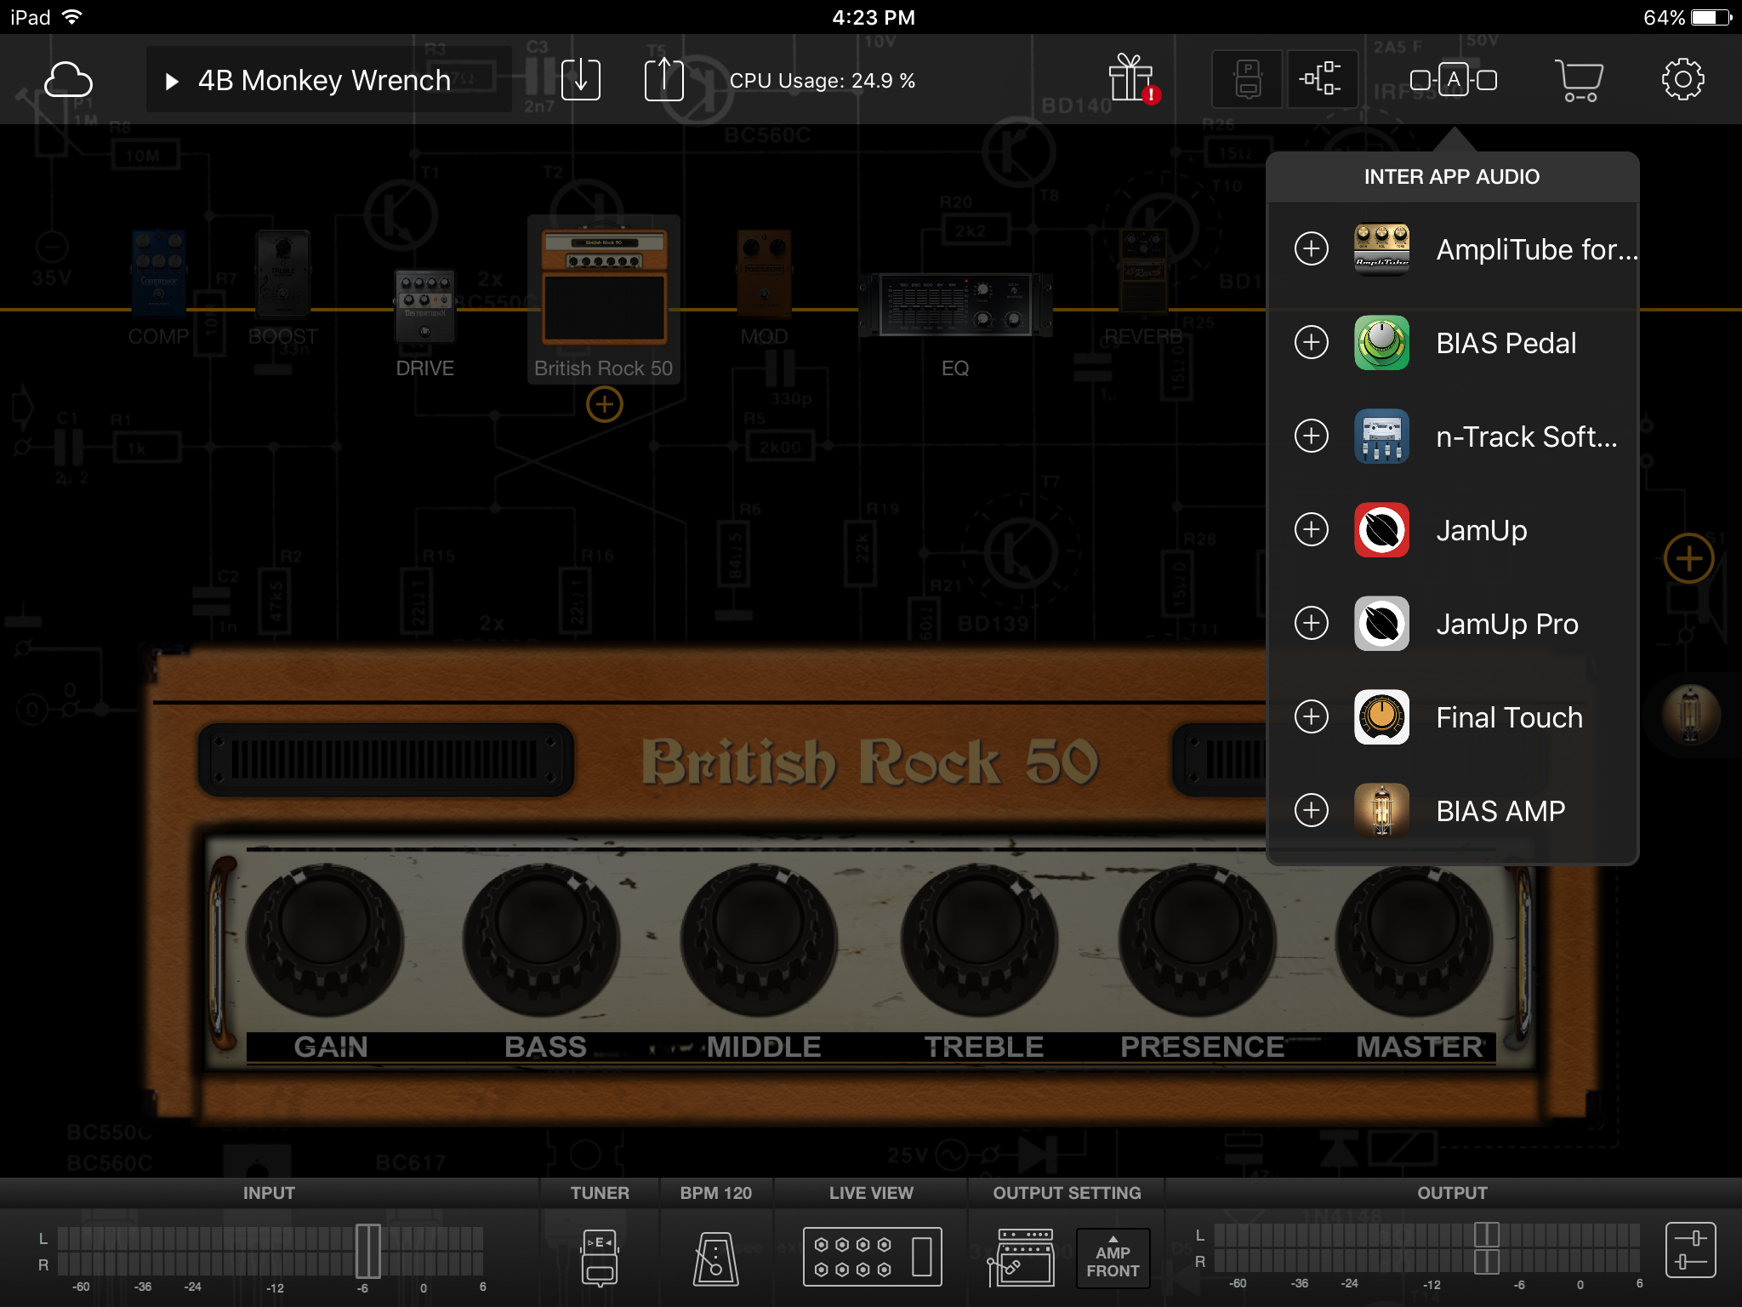Add JamUp Pro via plus button
The height and width of the screenshot is (1307, 1742).
pyautogui.click(x=1312, y=623)
